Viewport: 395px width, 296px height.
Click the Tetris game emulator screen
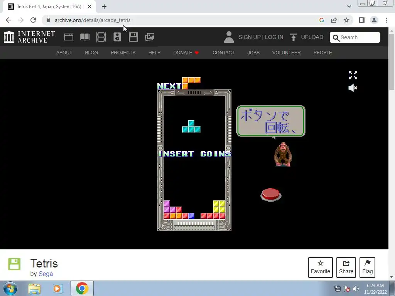194,154
